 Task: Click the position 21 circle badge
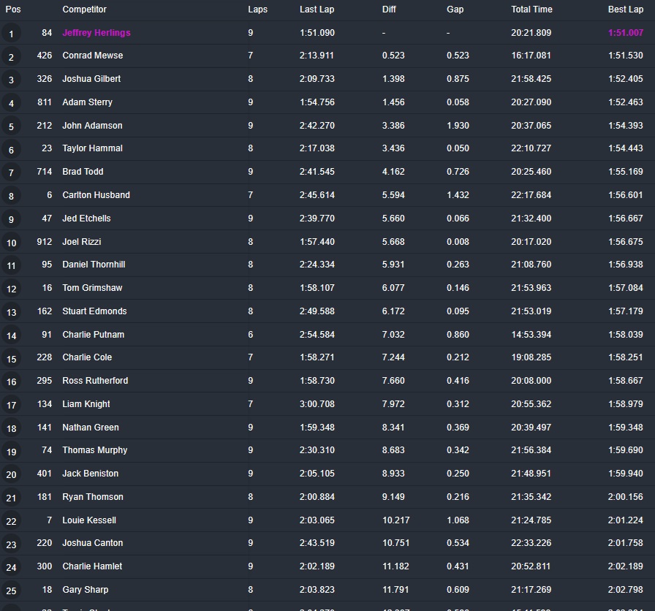pos(11,498)
